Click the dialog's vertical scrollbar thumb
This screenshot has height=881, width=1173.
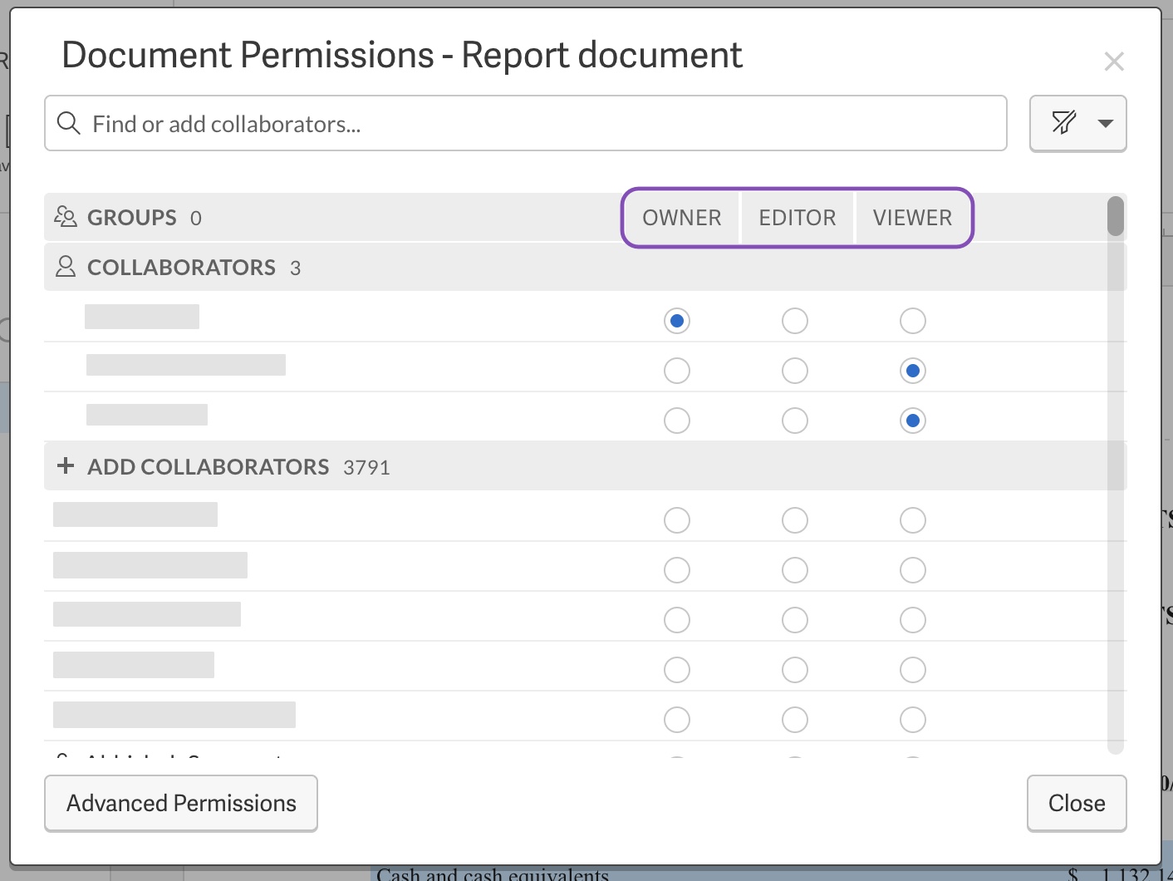point(1116,216)
